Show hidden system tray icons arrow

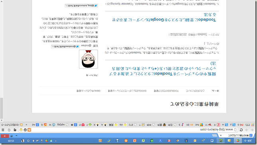click(56, 141)
